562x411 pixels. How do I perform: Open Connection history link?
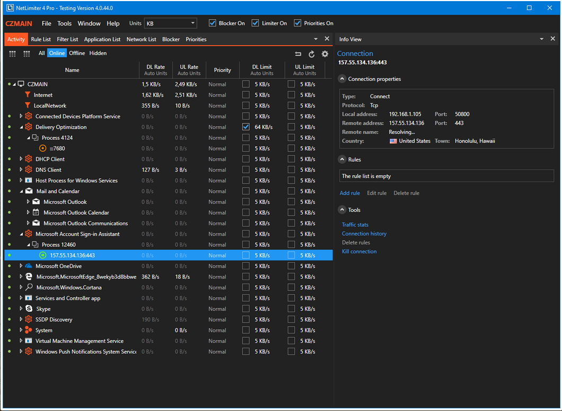click(364, 233)
